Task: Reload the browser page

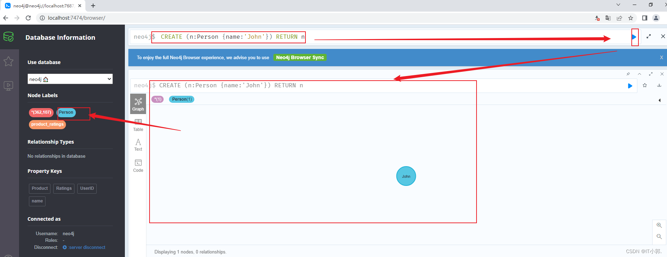Action: coord(28,18)
